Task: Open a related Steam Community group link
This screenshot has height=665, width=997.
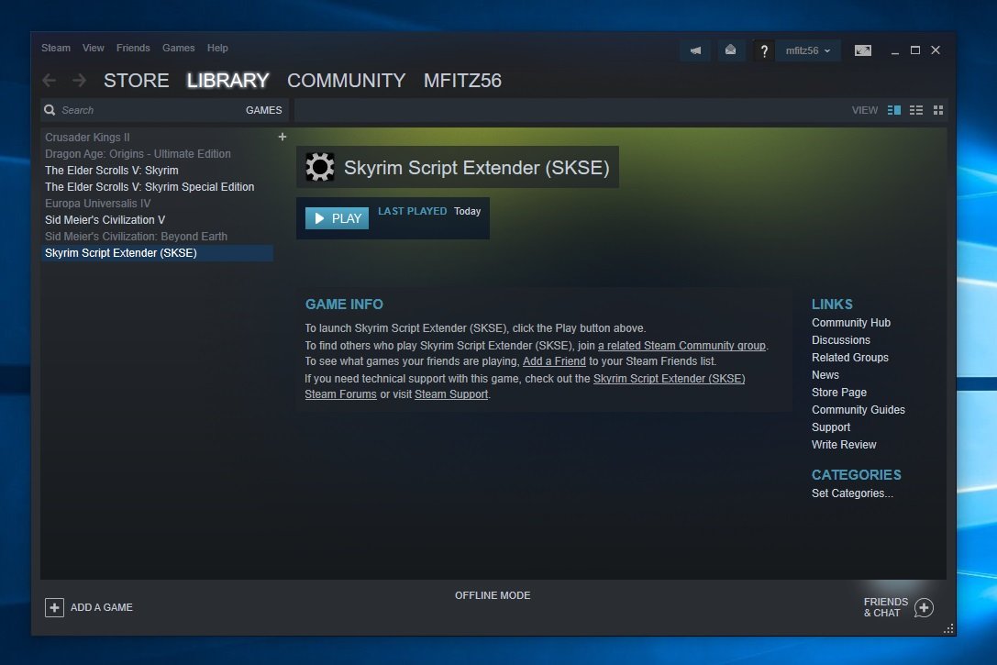Action: 681,345
